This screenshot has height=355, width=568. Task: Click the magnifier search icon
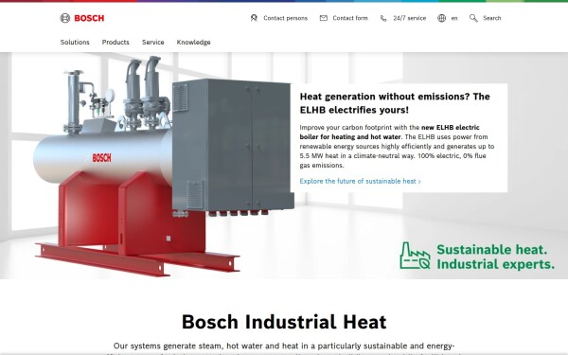[x=473, y=18]
